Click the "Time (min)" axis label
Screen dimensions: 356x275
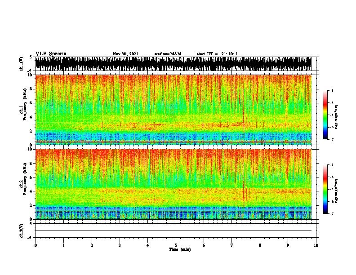[180, 249]
